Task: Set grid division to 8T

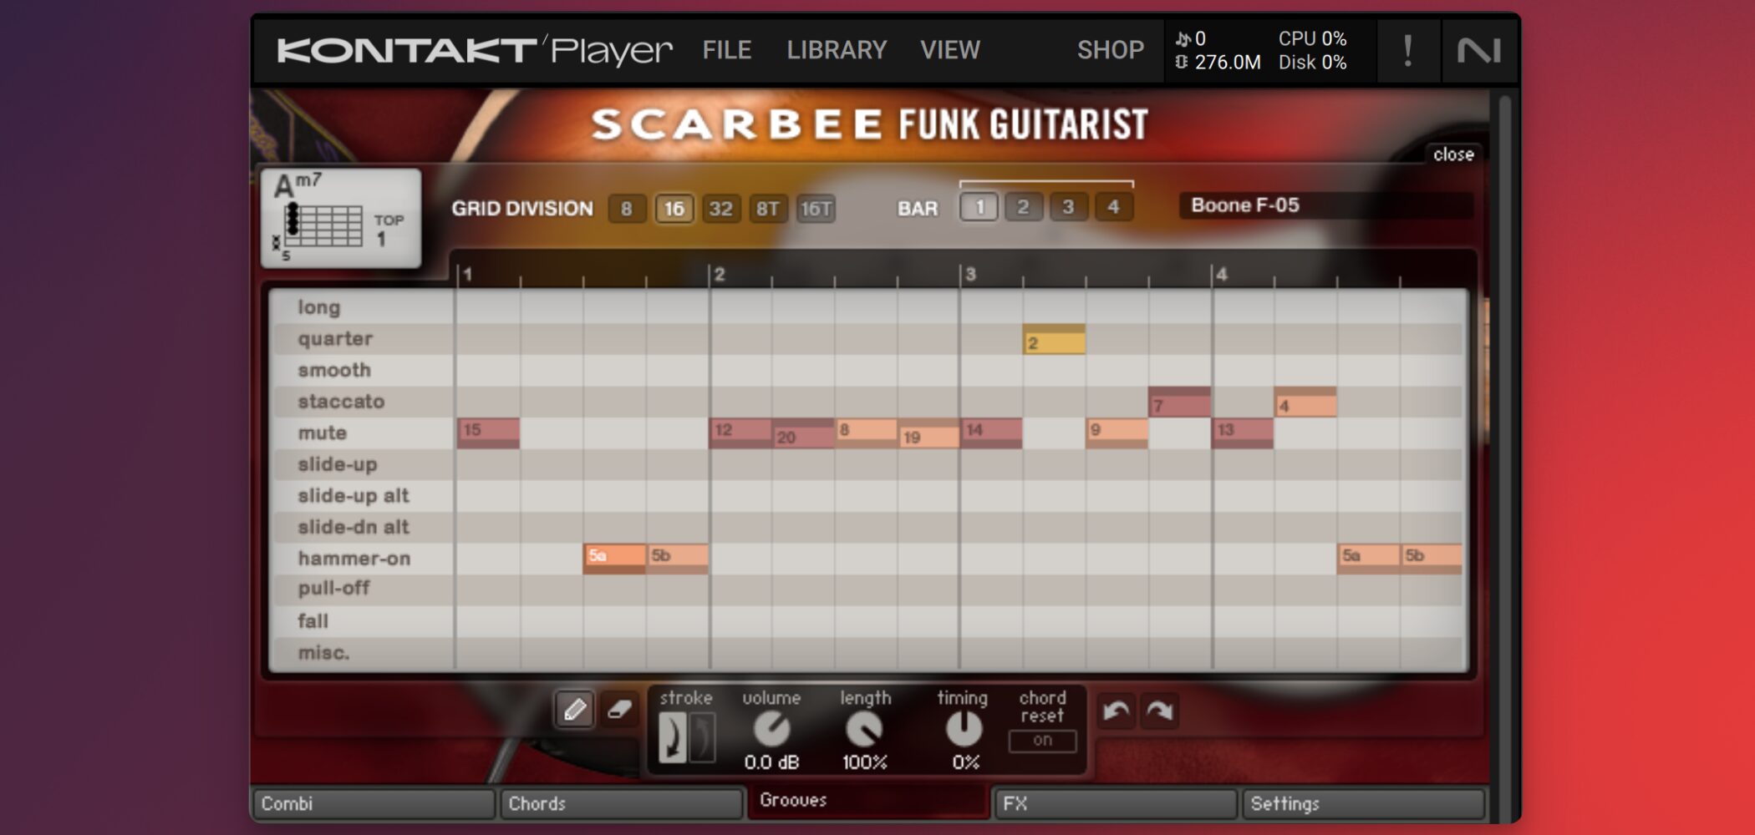Action: 768,209
